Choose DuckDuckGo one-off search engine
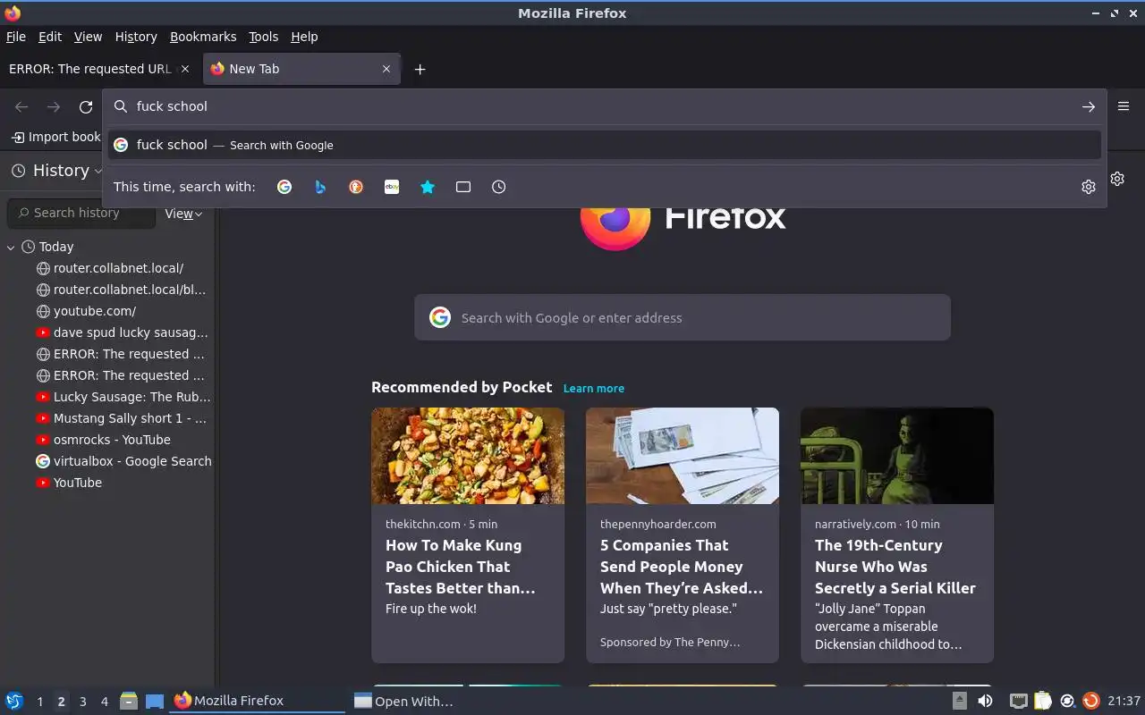Image resolution: width=1145 pixels, height=715 pixels. pyautogui.click(x=356, y=187)
